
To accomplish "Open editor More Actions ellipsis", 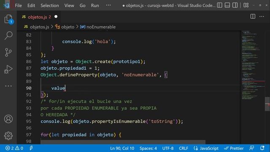I will click(x=262, y=16).
